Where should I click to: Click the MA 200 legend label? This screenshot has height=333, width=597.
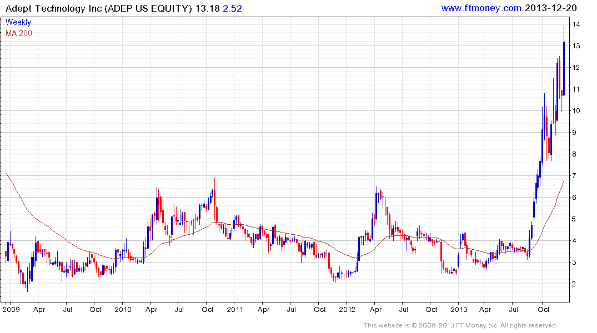pos(19,33)
